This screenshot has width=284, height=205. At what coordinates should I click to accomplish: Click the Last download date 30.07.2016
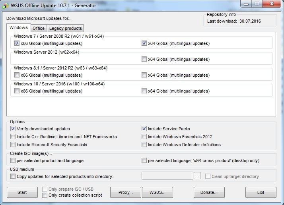pos(250,21)
